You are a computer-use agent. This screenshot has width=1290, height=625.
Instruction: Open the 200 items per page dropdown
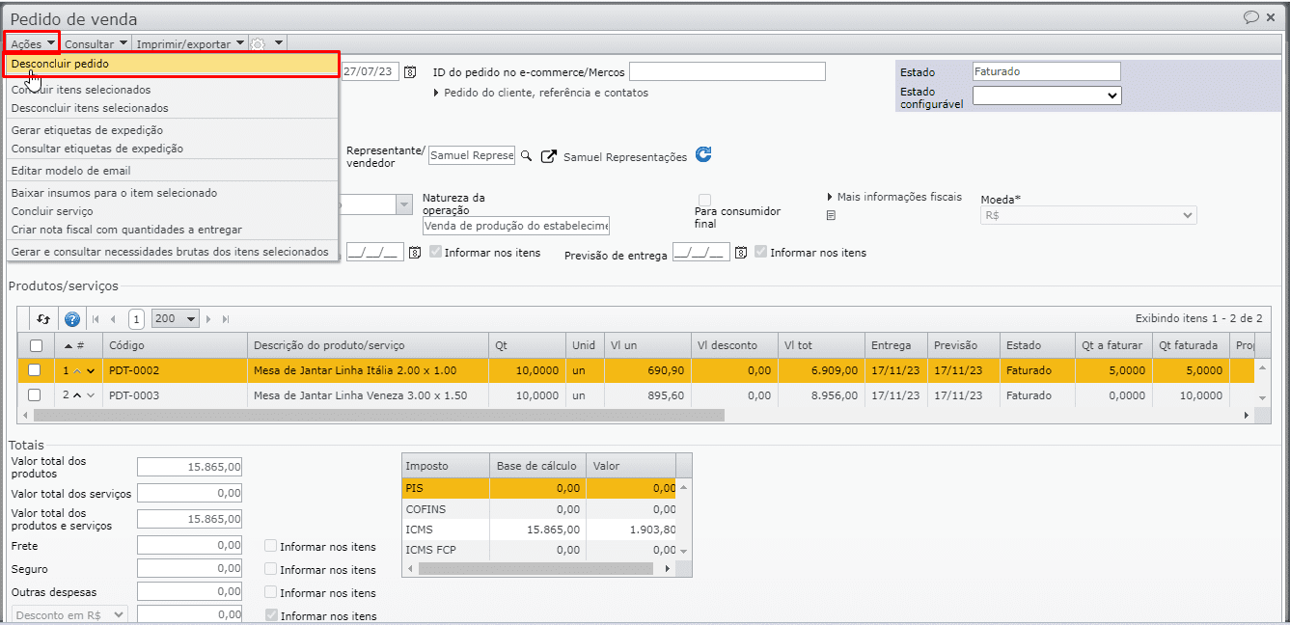[x=177, y=319]
